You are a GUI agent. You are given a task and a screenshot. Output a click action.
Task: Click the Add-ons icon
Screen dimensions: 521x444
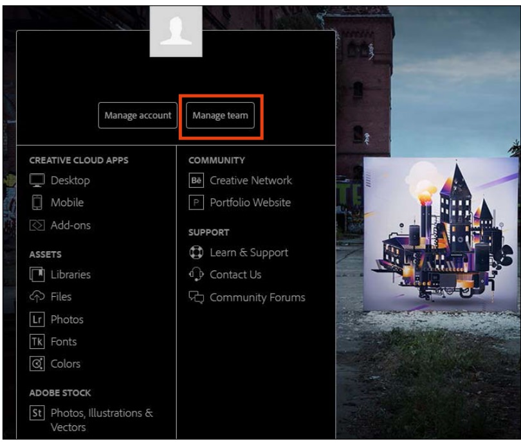(x=37, y=226)
